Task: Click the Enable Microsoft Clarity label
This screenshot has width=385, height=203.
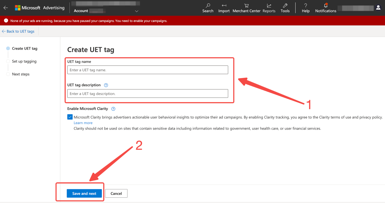Action: pos(88,109)
